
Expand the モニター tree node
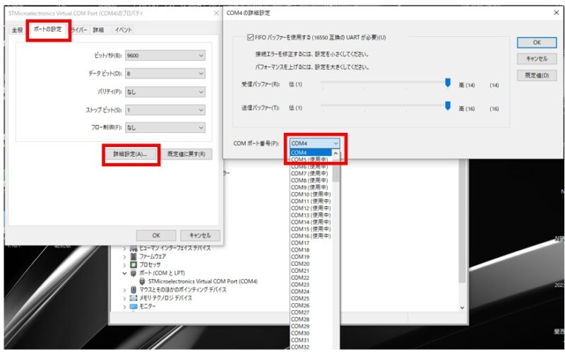124,307
